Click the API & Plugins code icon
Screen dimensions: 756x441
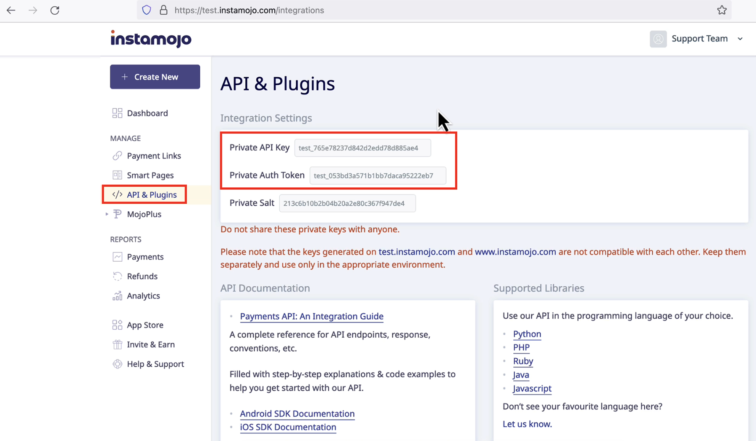click(x=117, y=194)
